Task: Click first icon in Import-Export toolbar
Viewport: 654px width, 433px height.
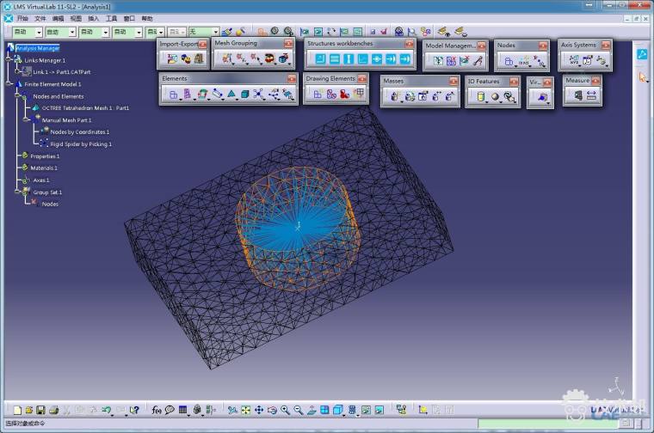Action: click(171, 59)
